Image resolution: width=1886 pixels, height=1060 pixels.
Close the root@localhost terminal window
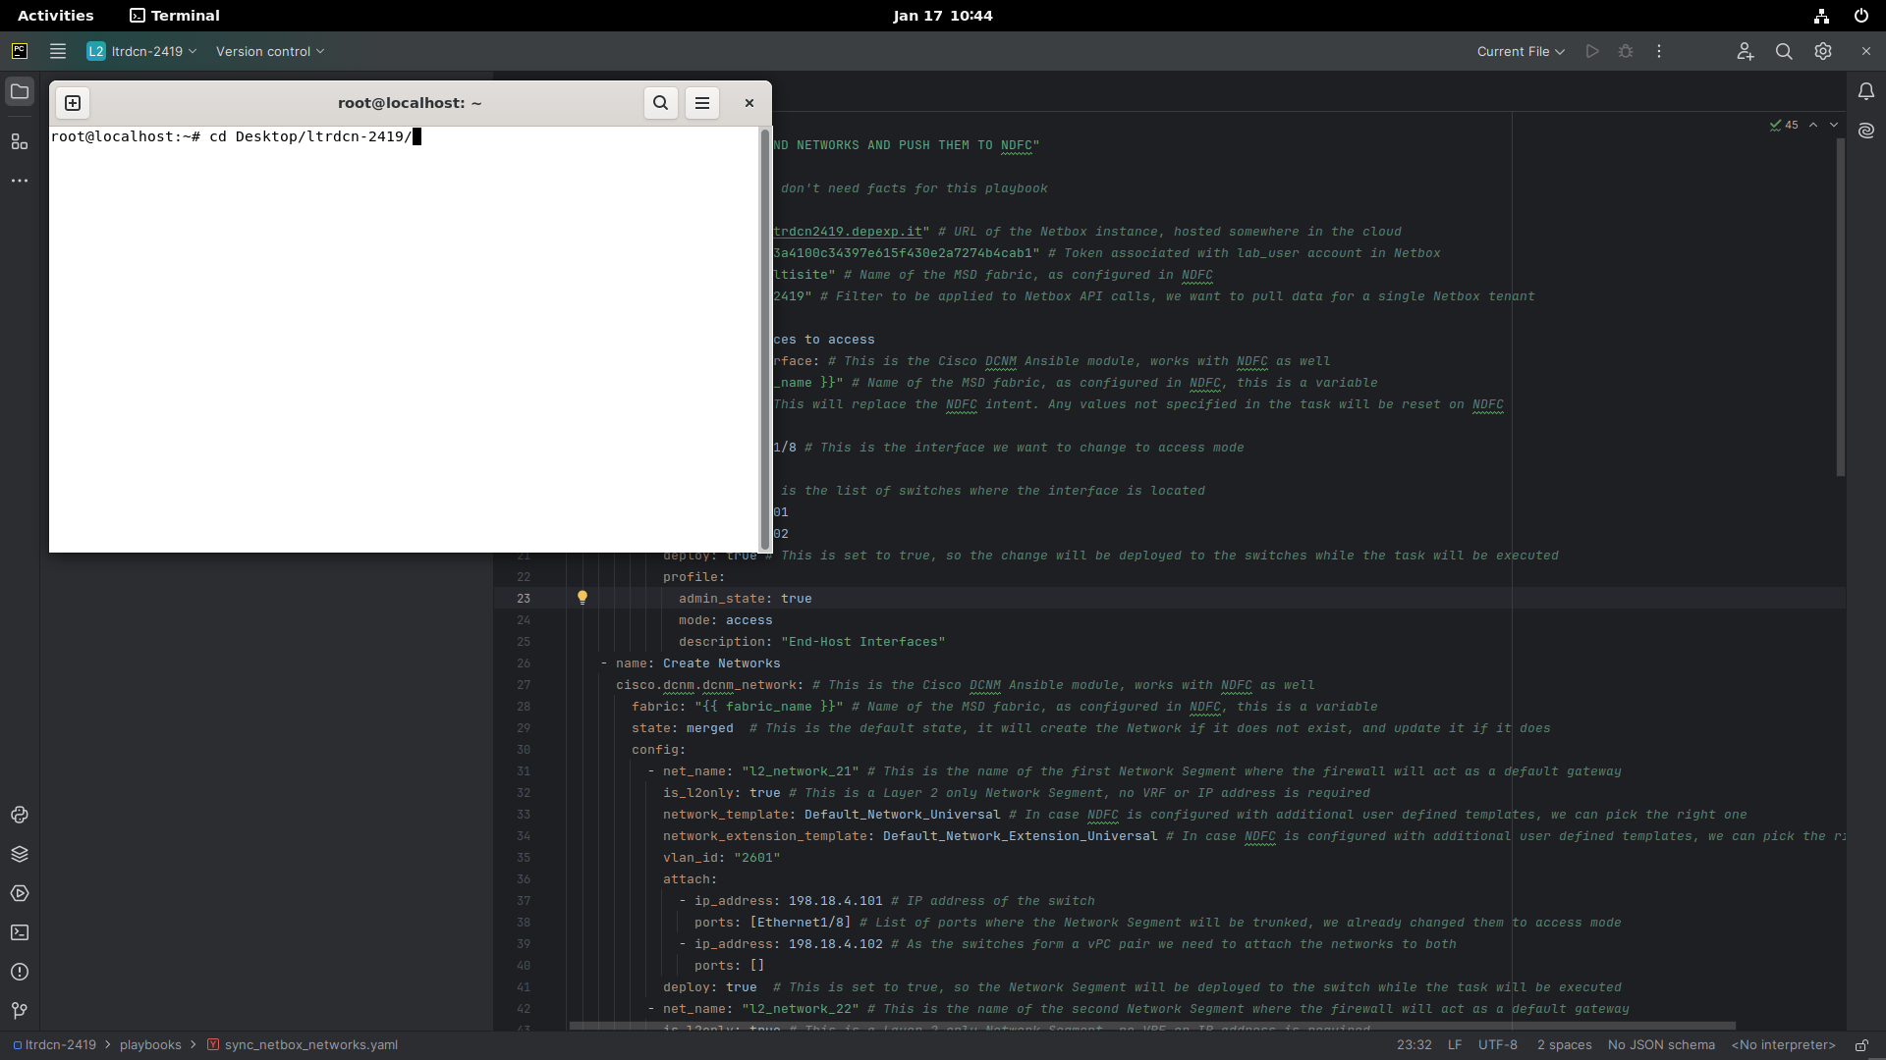tap(749, 103)
